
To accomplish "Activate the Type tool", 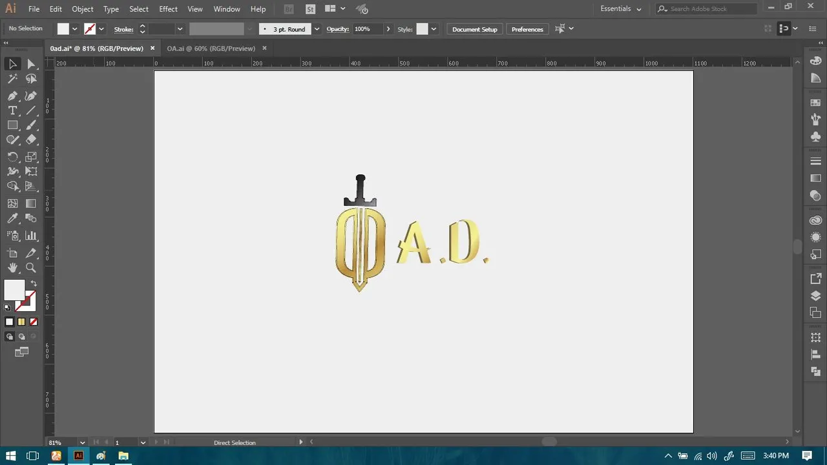I will (x=12, y=110).
